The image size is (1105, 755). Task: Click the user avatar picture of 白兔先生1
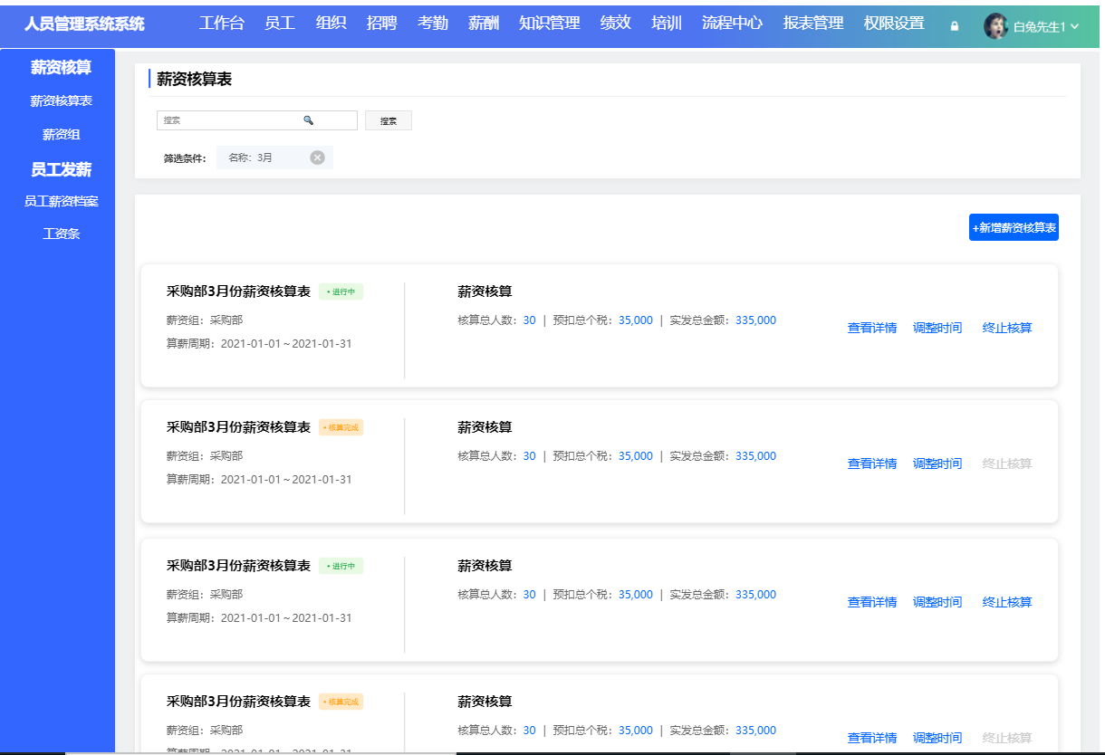995,25
